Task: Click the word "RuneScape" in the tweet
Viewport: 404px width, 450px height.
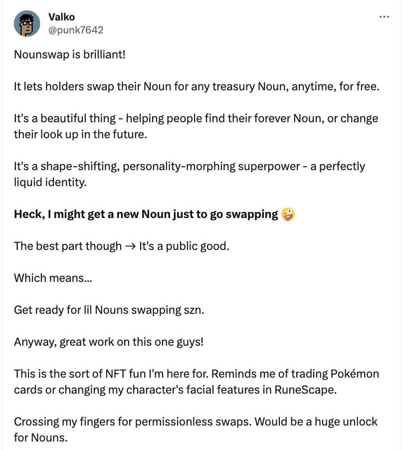Action: [x=306, y=390]
